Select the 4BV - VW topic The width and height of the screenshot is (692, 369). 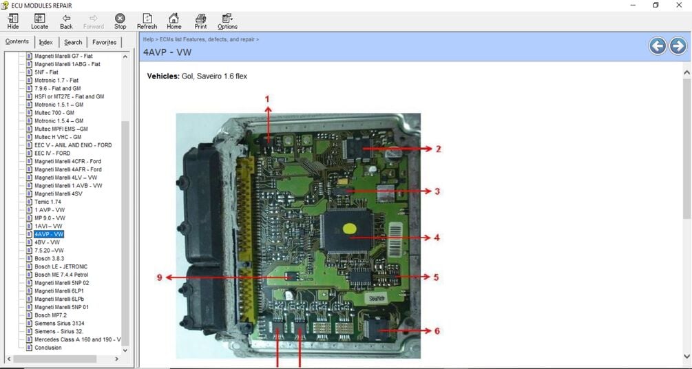pos(47,242)
